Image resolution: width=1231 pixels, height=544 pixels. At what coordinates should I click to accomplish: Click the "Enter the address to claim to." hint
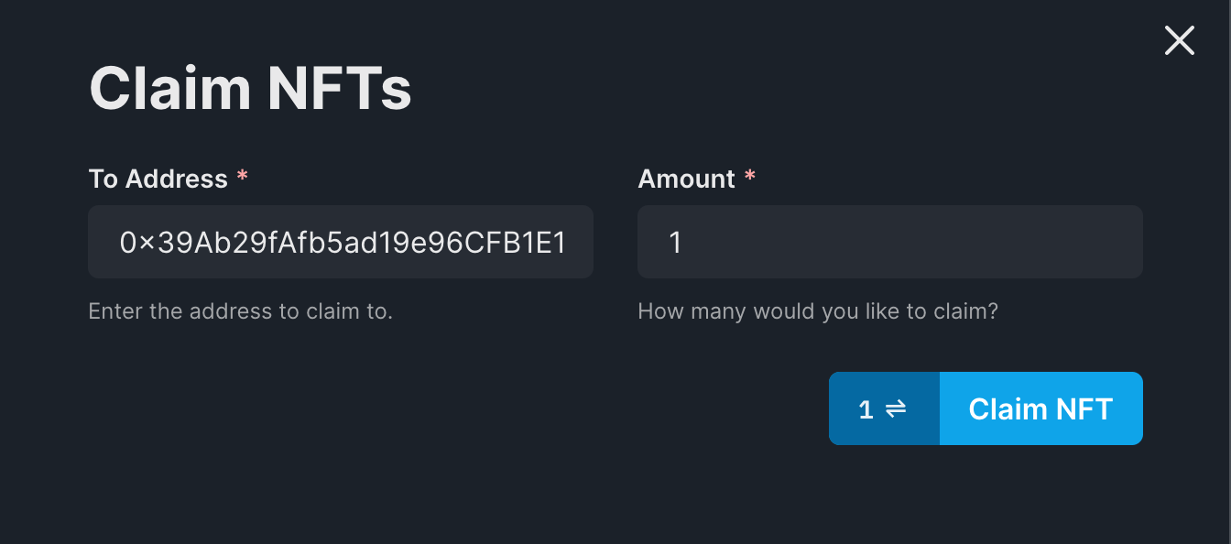point(240,311)
